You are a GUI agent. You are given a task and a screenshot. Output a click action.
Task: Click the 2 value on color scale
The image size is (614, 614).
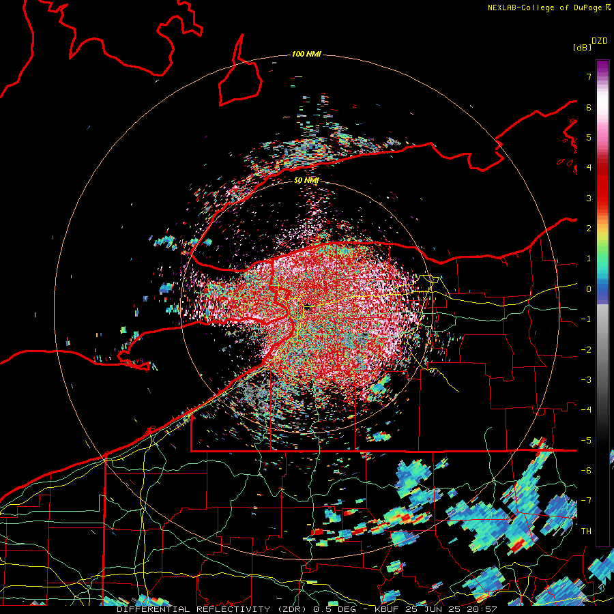pyautogui.click(x=589, y=229)
